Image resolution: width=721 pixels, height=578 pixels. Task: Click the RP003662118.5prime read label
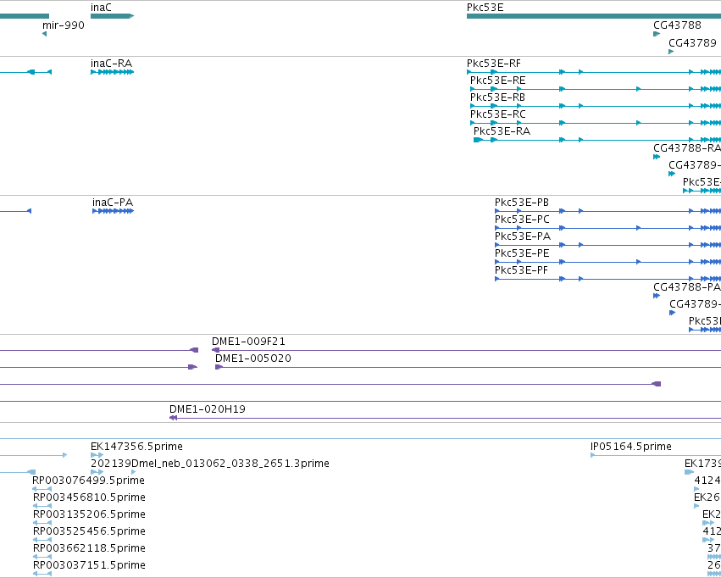89,548
